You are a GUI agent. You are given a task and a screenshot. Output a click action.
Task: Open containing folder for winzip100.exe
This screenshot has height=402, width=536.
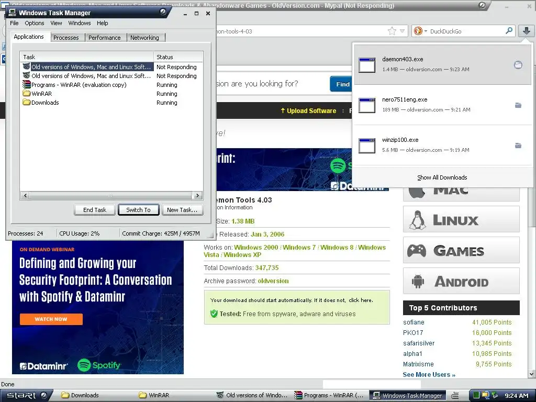(x=518, y=146)
